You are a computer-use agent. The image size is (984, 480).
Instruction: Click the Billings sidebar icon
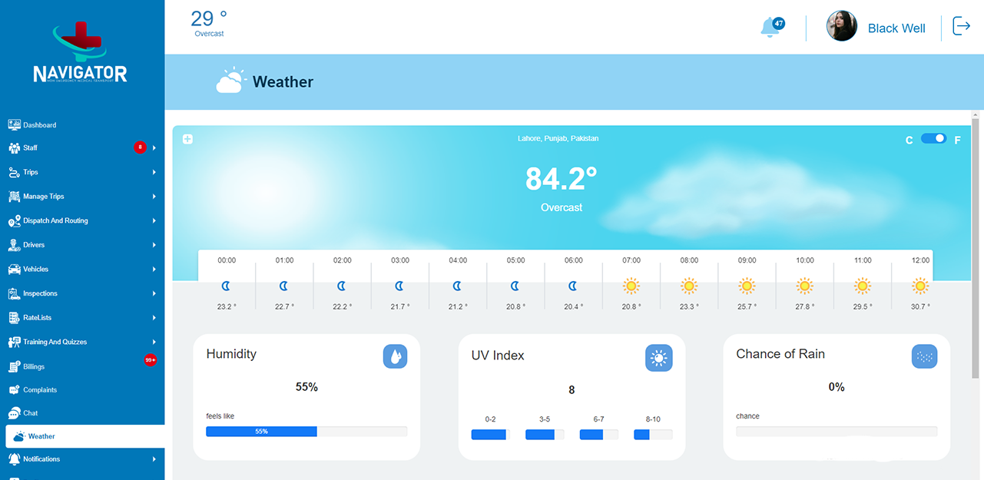point(14,366)
